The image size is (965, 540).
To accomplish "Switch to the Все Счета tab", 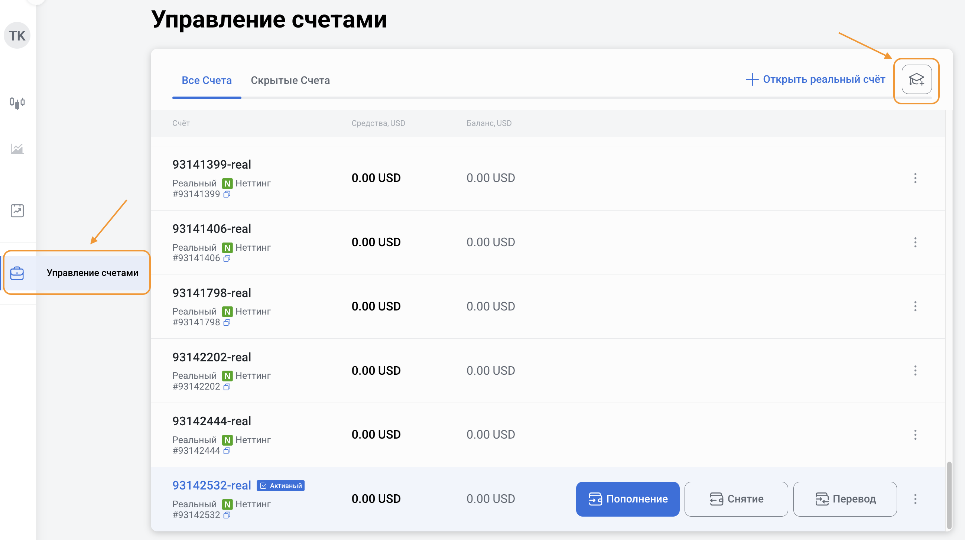I will click(207, 80).
